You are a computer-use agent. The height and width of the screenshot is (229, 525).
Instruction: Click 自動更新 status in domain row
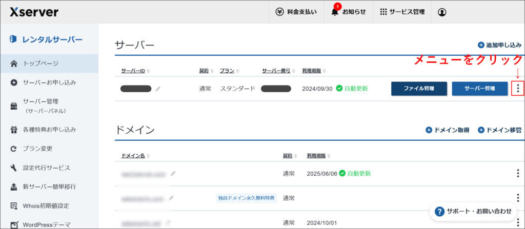coord(355,174)
